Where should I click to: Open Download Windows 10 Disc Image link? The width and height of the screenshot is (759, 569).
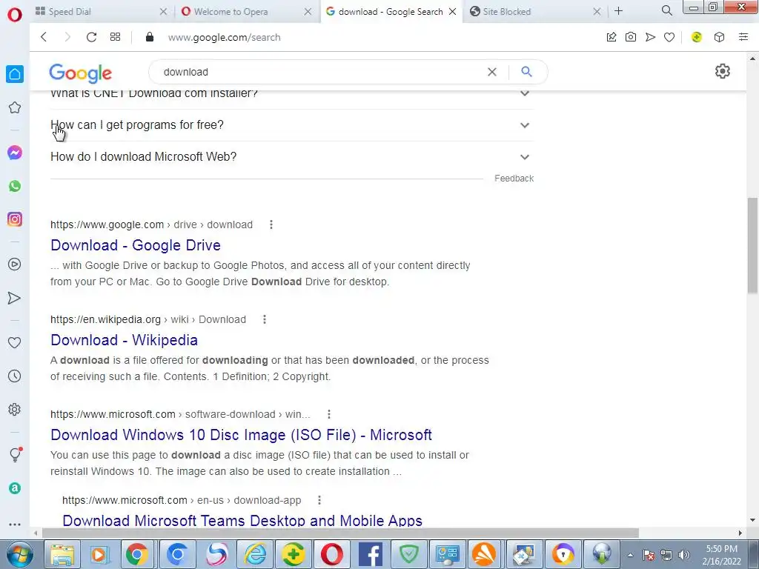point(241,435)
